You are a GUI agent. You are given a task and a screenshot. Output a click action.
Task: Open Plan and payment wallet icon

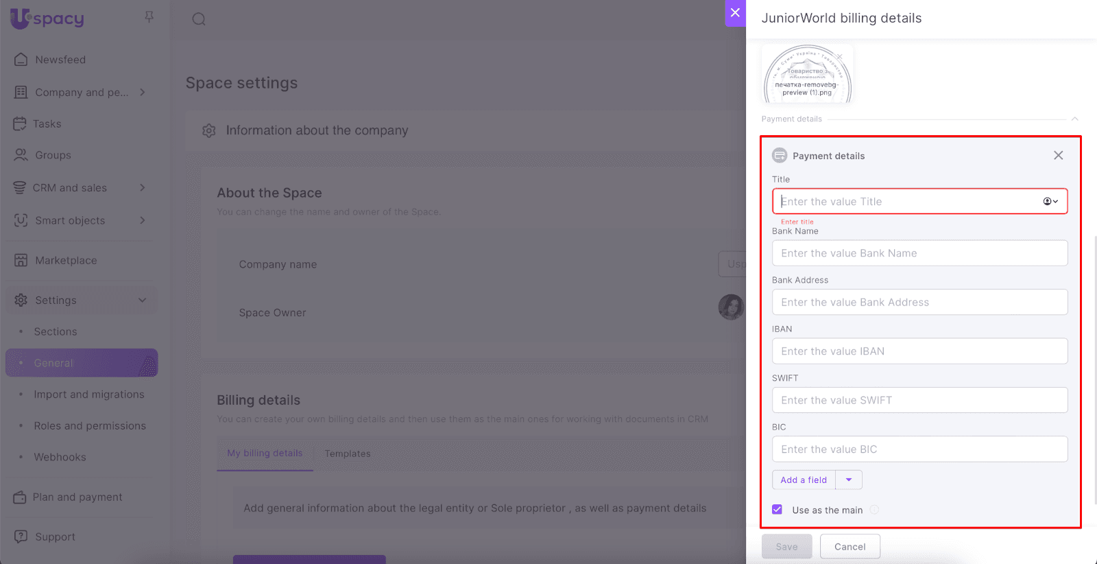pos(20,497)
